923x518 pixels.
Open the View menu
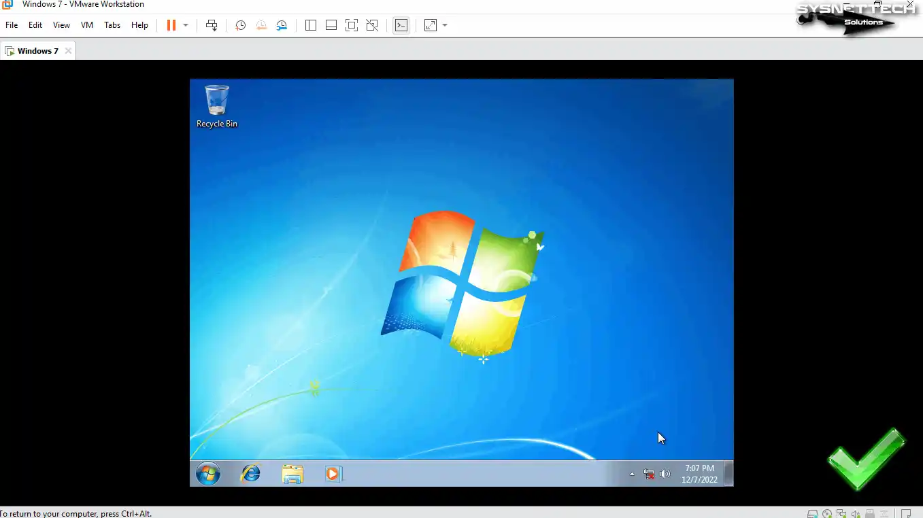[61, 25]
